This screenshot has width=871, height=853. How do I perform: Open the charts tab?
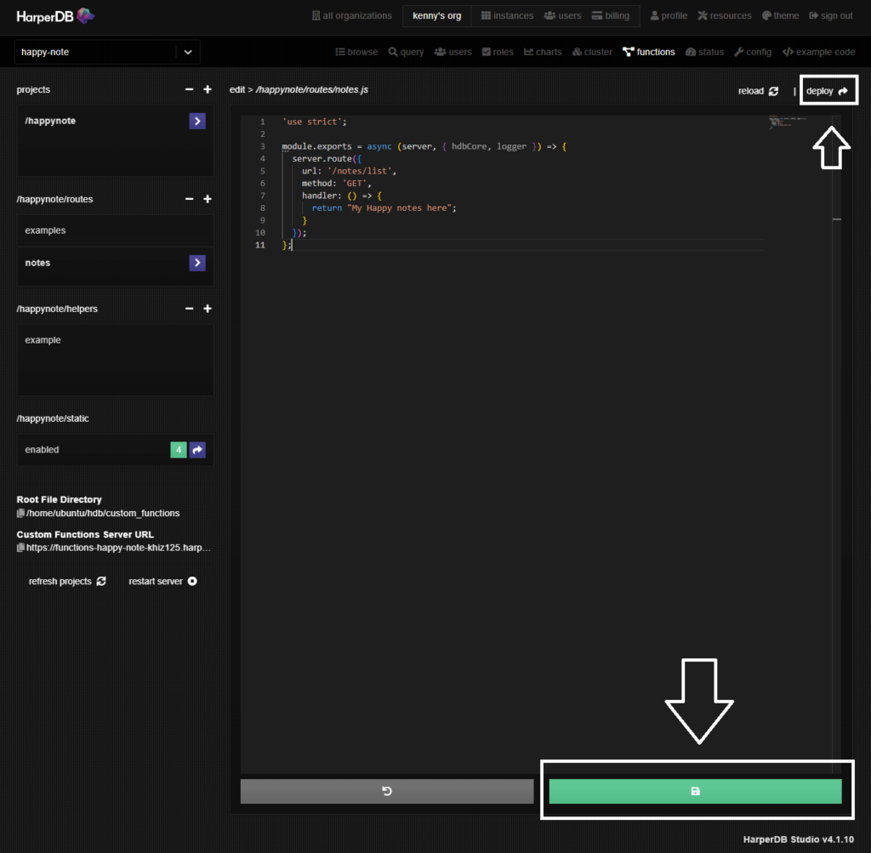point(543,52)
